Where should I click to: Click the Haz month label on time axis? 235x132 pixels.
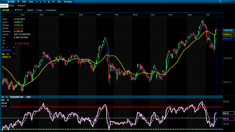pyautogui.click(x=153, y=15)
